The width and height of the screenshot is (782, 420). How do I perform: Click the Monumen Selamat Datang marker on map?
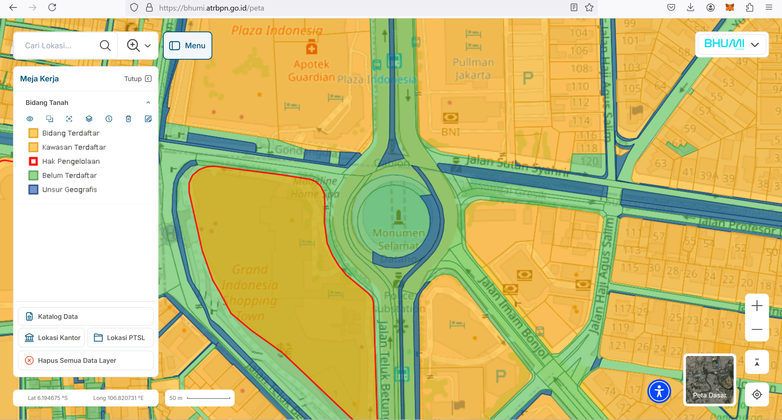399,218
